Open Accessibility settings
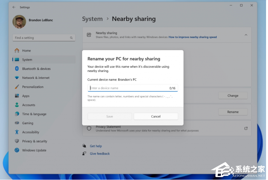This screenshot has height=180, width=268. tap(31, 132)
